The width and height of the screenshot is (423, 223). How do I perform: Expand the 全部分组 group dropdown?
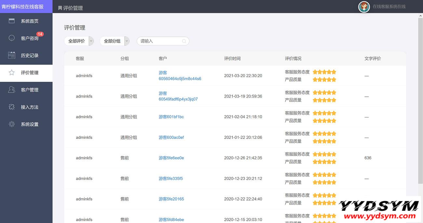[127, 41]
